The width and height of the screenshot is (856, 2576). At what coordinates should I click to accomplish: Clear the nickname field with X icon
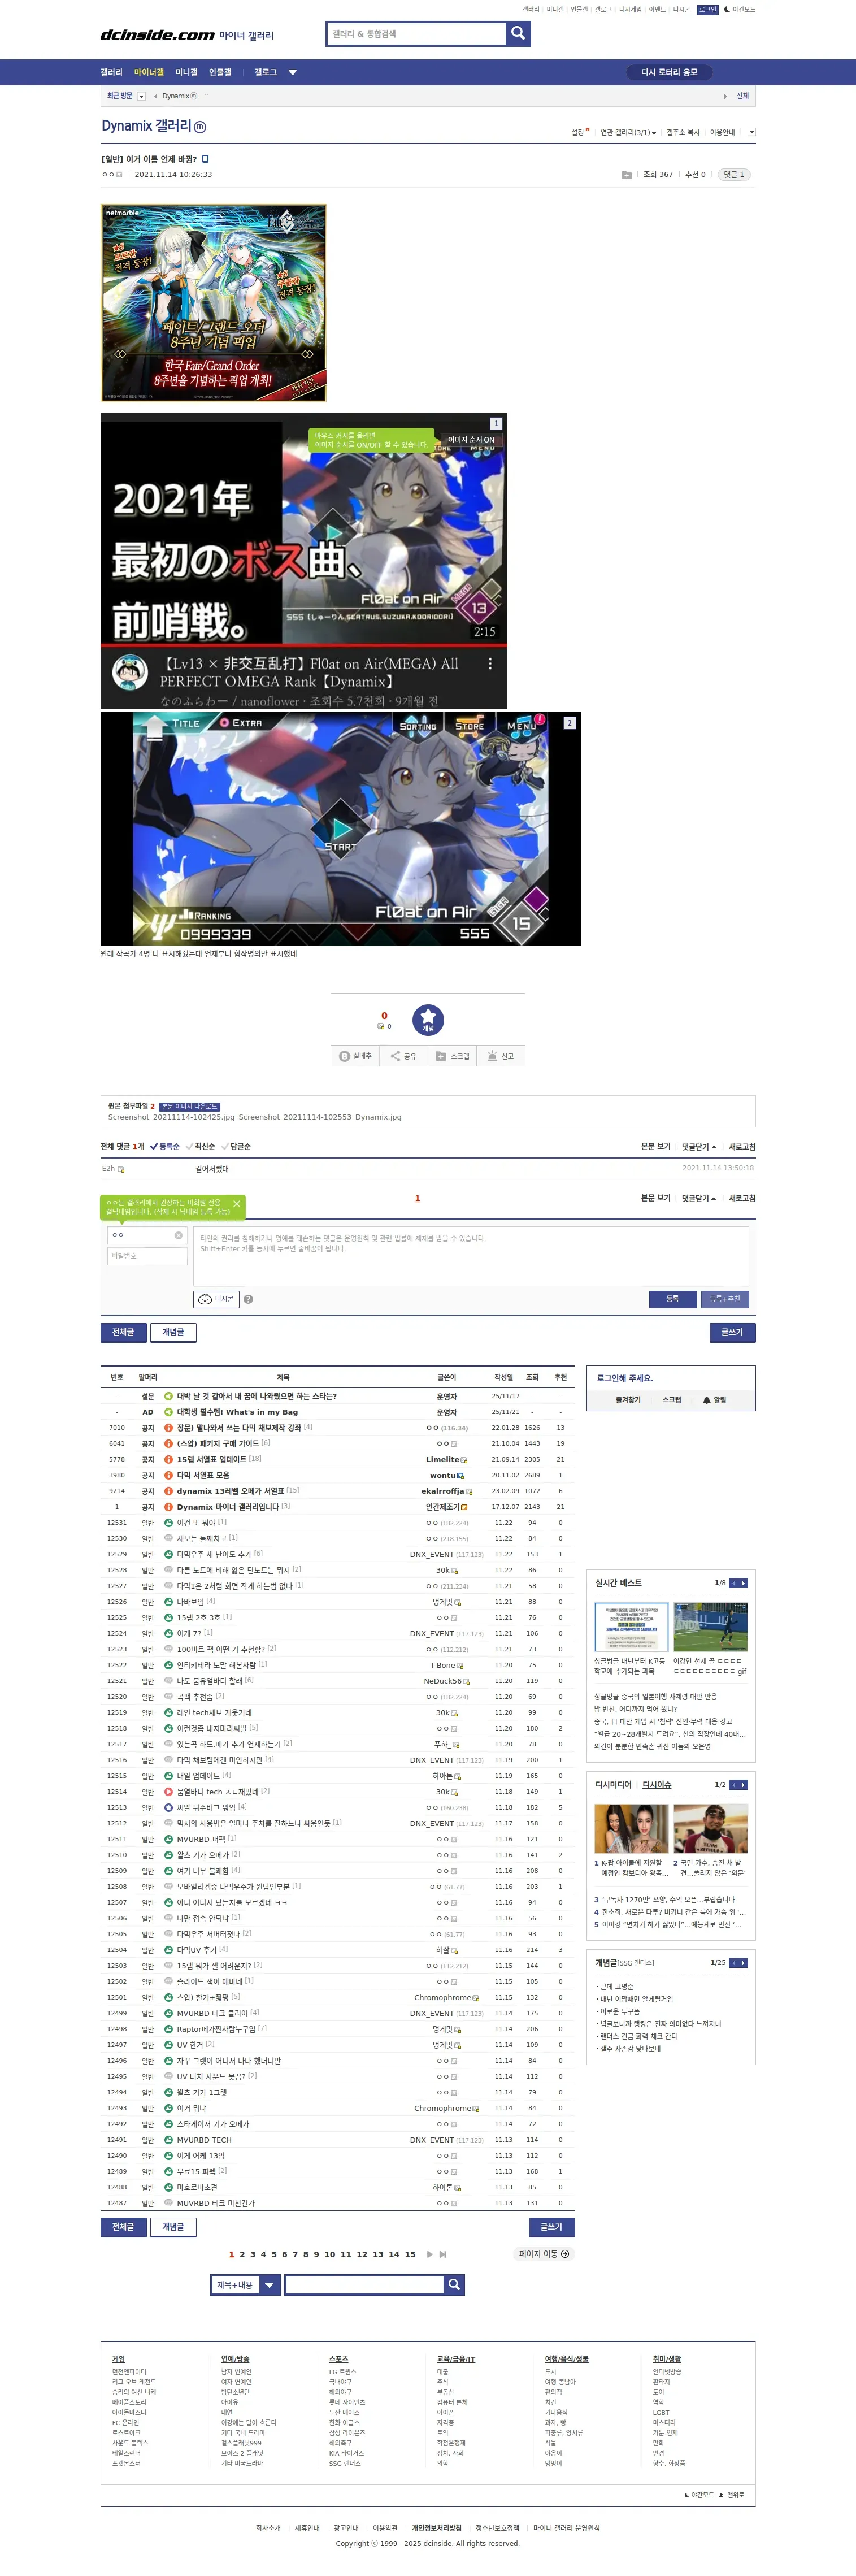[178, 1235]
